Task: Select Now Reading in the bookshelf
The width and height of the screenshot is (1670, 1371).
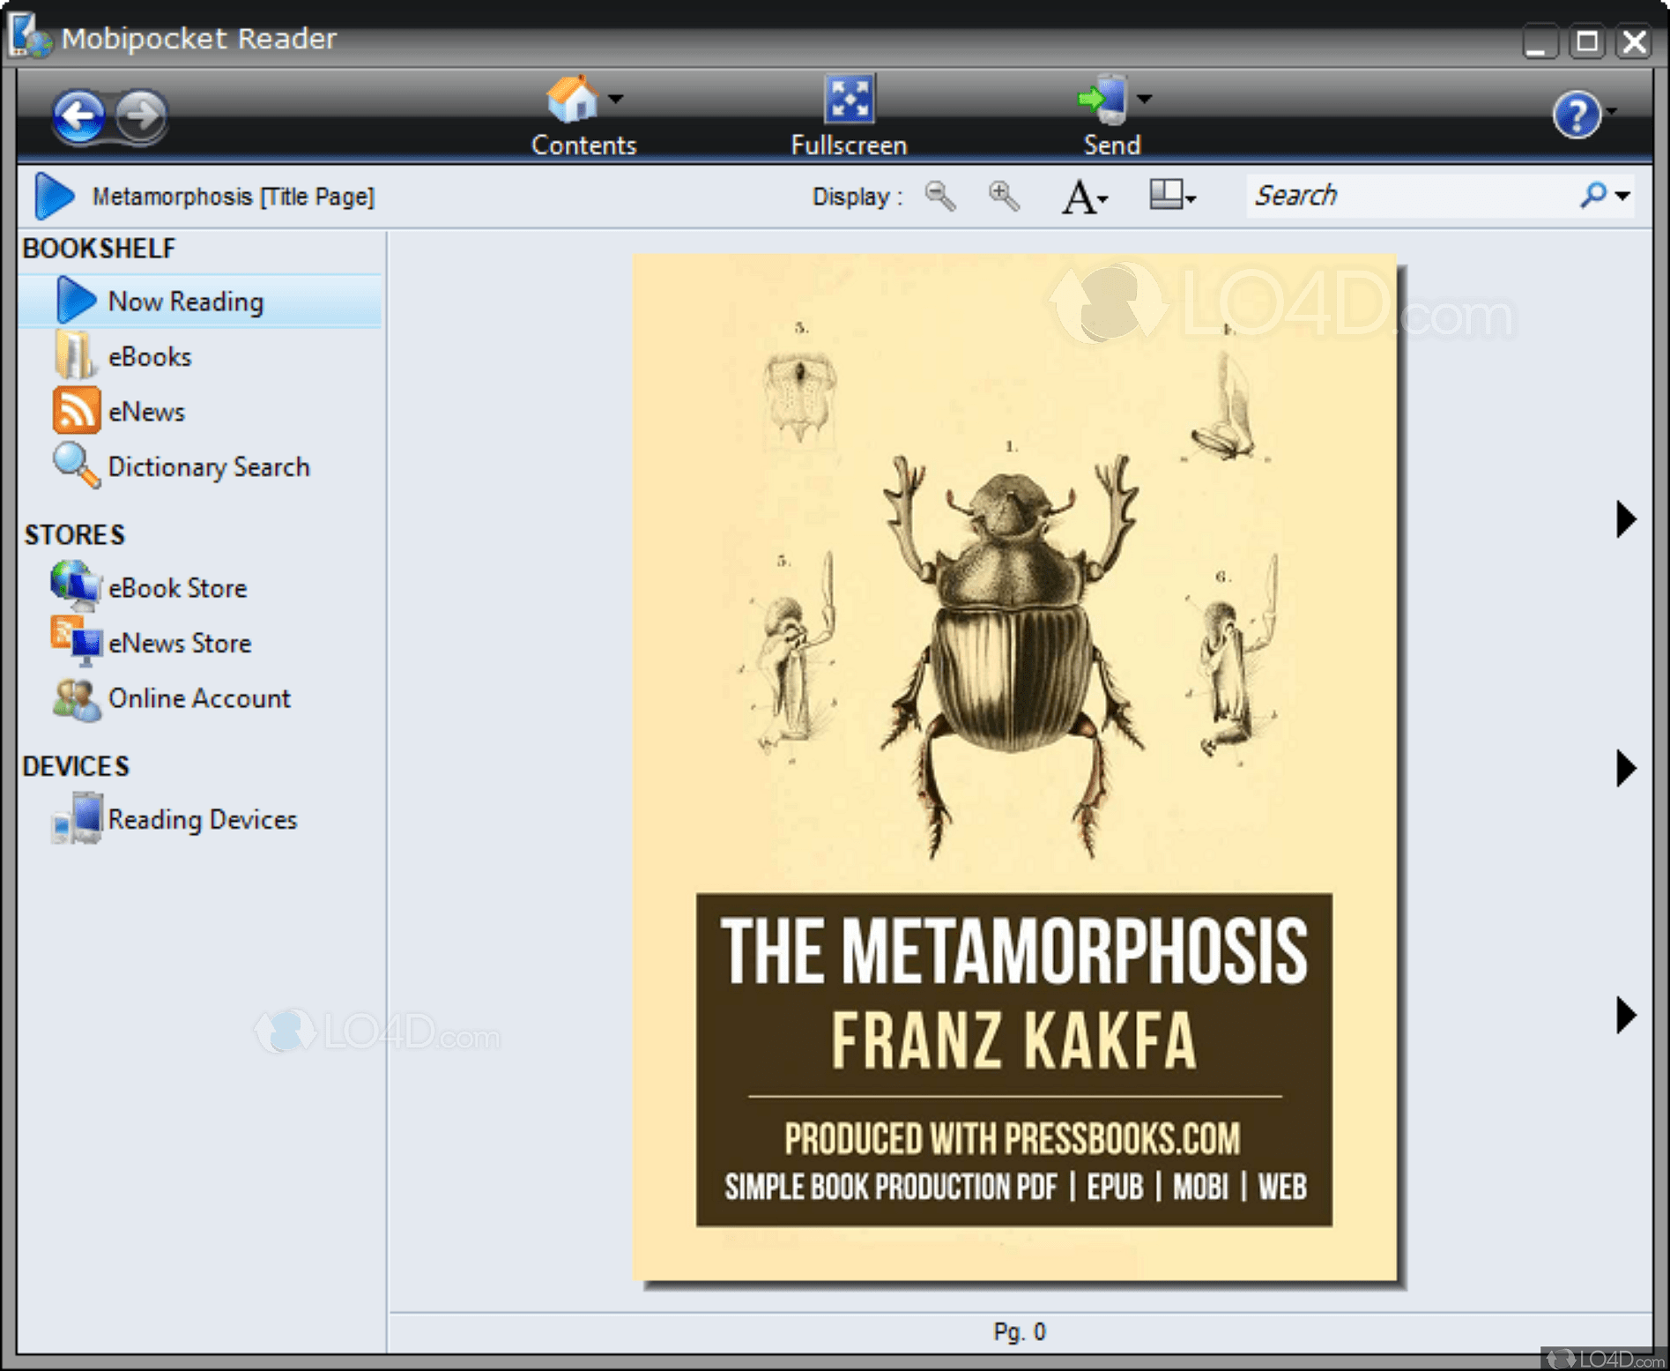Action: coord(200,302)
